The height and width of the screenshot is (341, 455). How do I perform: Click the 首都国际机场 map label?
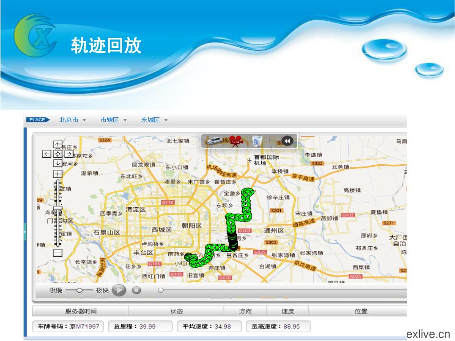click(x=266, y=160)
